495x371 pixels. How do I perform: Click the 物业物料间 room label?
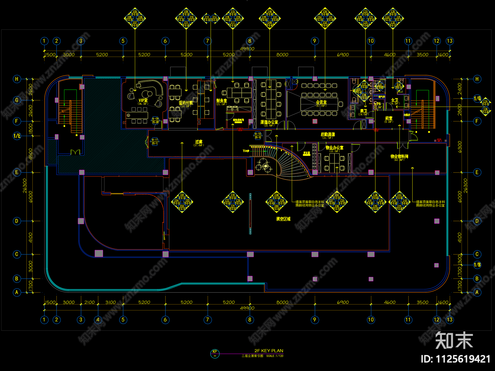(399, 156)
